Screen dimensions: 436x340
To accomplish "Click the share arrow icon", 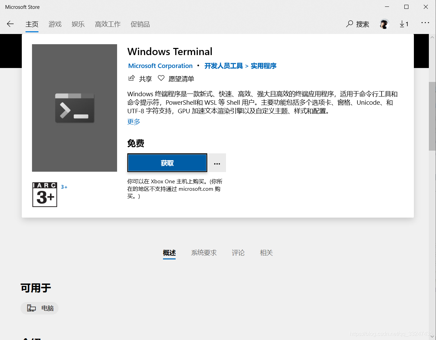I will pyautogui.click(x=131, y=79).
